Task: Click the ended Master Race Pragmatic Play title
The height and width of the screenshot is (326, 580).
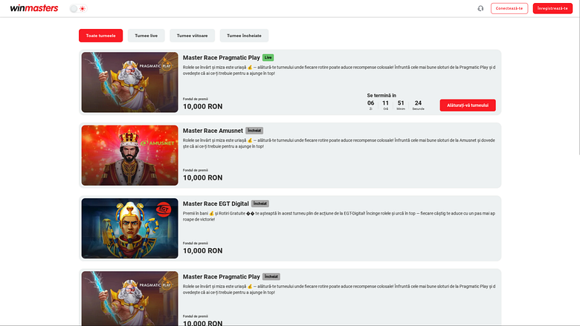Action: point(221,277)
